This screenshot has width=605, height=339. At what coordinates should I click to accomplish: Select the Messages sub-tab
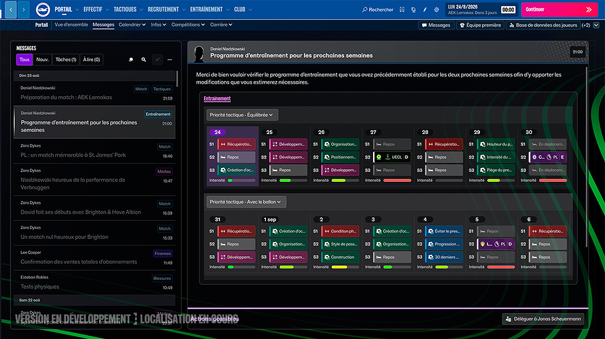tap(104, 25)
